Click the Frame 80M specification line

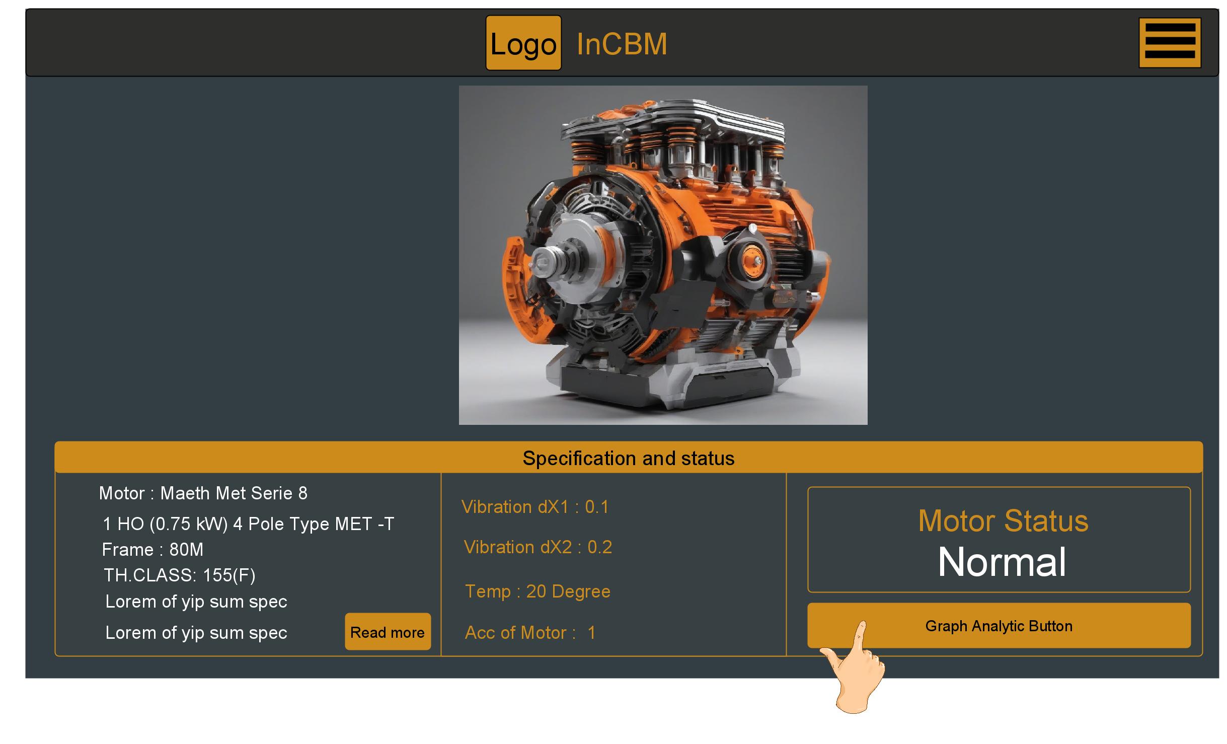tap(152, 550)
